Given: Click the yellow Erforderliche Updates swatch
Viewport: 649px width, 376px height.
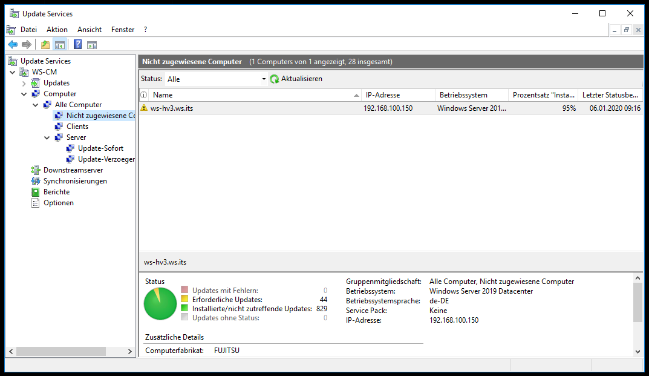Looking at the screenshot, I should [184, 298].
